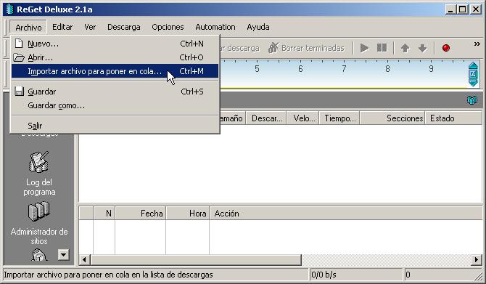Sort by the Descar... column header
Viewport: 486px width, 284px height.
pos(266,118)
